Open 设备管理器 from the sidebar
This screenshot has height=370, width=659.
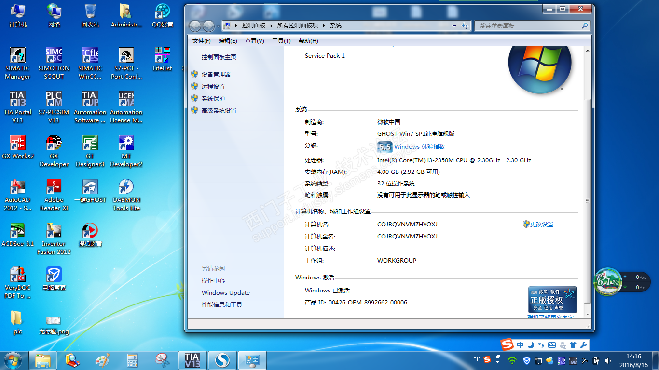(216, 74)
